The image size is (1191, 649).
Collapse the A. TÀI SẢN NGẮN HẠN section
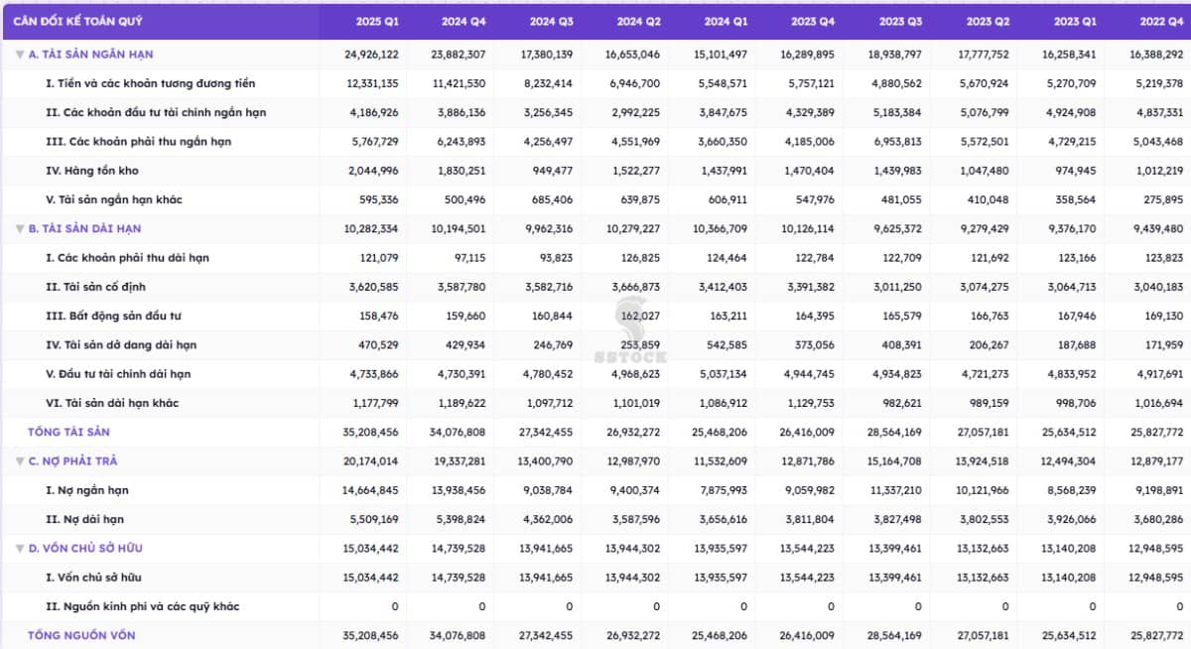pyautogui.click(x=20, y=55)
